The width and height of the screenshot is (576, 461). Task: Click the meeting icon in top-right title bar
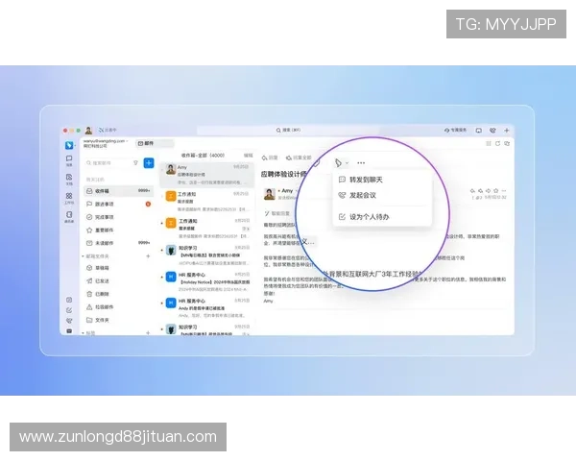(x=492, y=131)
